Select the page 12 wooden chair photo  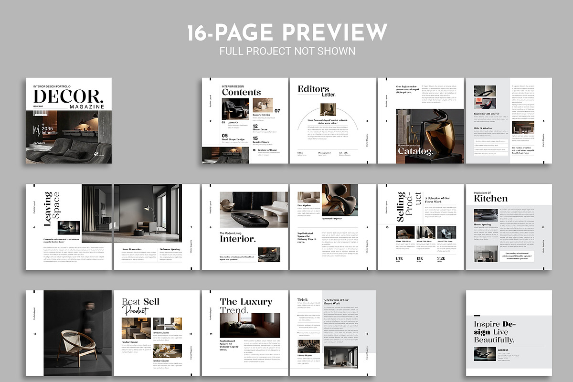78,333
